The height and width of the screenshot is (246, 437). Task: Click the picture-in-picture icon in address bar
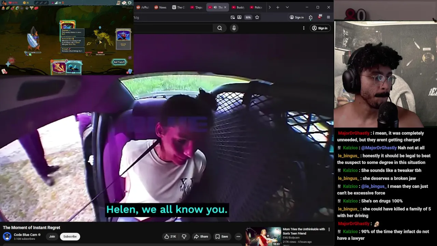tap(233, 17)
